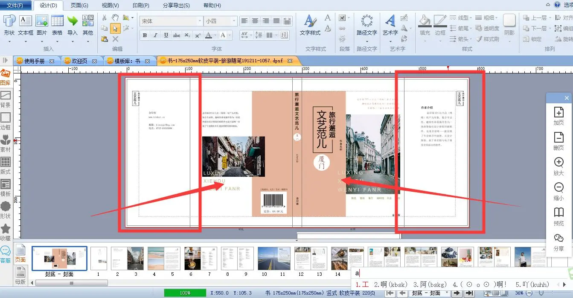
Task: Open the 宋体 font family dropdown
Action: click(200, 21)
